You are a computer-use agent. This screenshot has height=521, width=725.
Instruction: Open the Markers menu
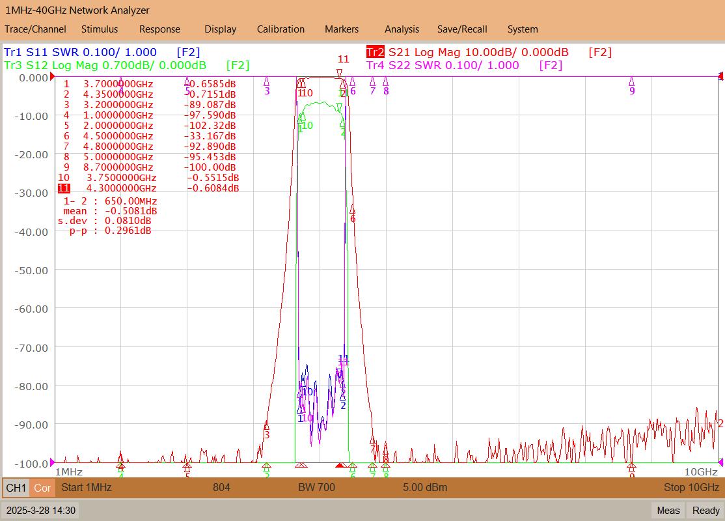tap(342, 29)
